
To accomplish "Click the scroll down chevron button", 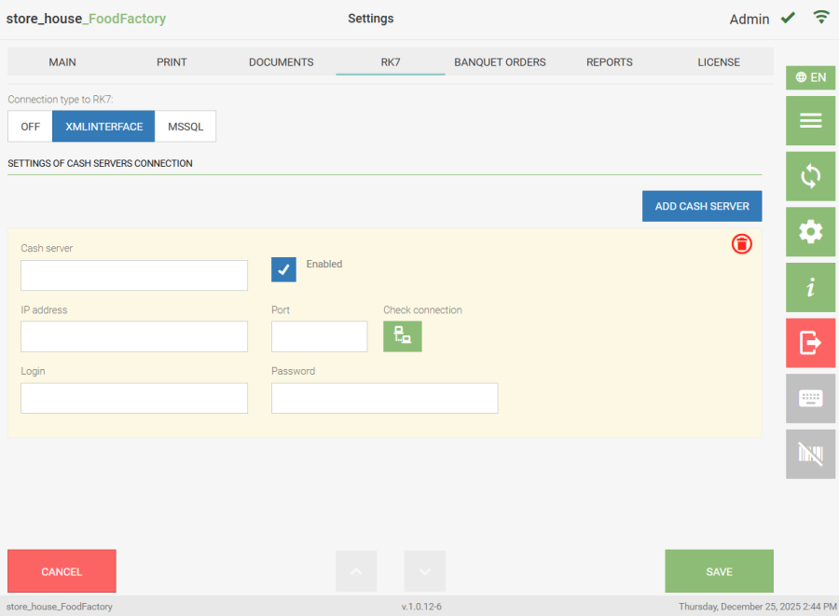I will tap(425, 571).
